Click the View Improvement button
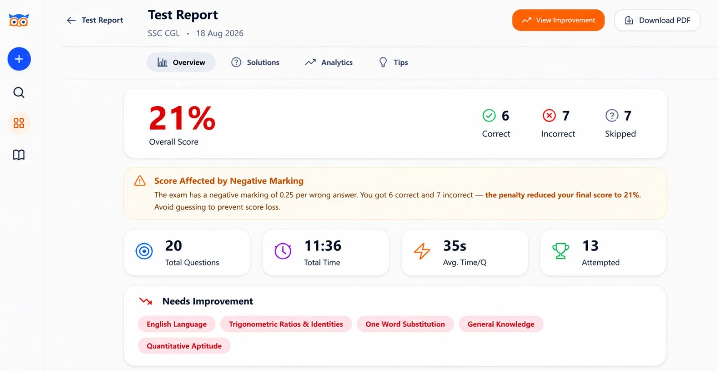Image resolution: width=718 pixels, height=371 pixels. [558, 20]
